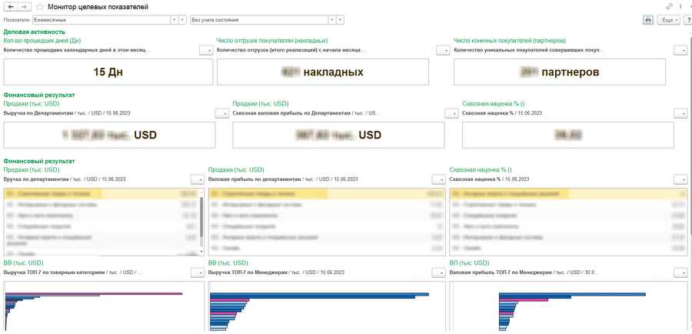The width and height of the screenshot is (692, 334).
Task: Open the three-dot window menu
Action: 680,7
